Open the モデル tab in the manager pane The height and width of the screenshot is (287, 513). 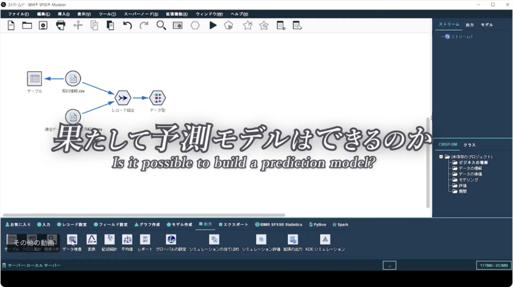487,25
